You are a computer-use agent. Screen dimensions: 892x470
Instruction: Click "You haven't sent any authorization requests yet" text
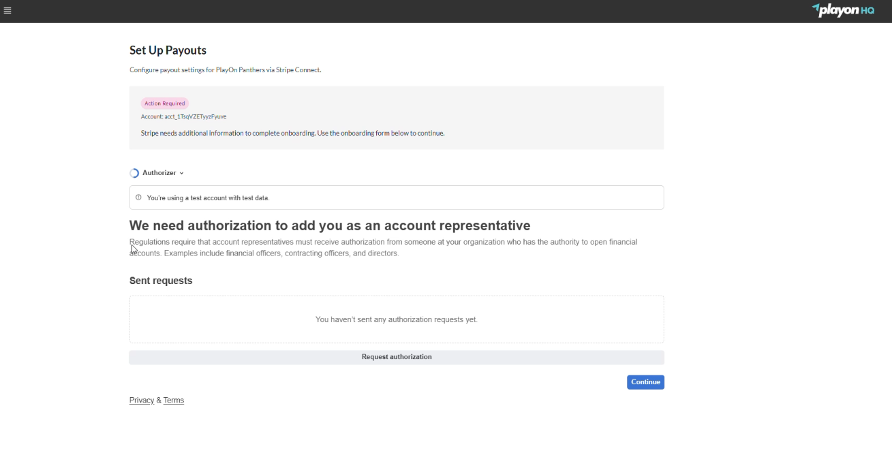pyautogui.click(x=397, y=319)
